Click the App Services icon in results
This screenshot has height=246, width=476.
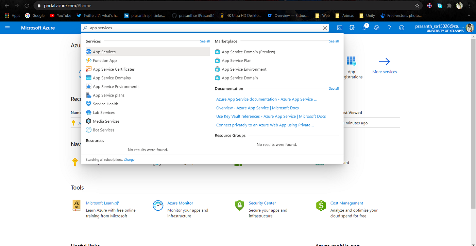(88, 52)
